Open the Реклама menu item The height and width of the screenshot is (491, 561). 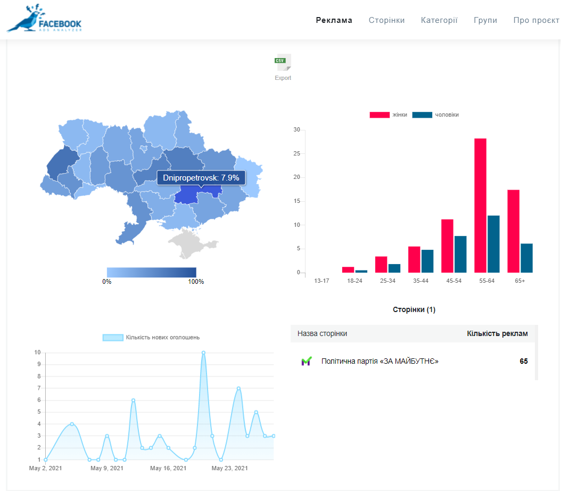coord(334,20)
